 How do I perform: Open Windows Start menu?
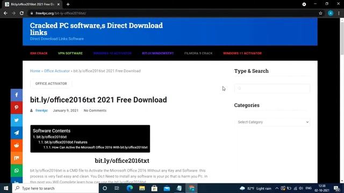[x=6, y=188]
